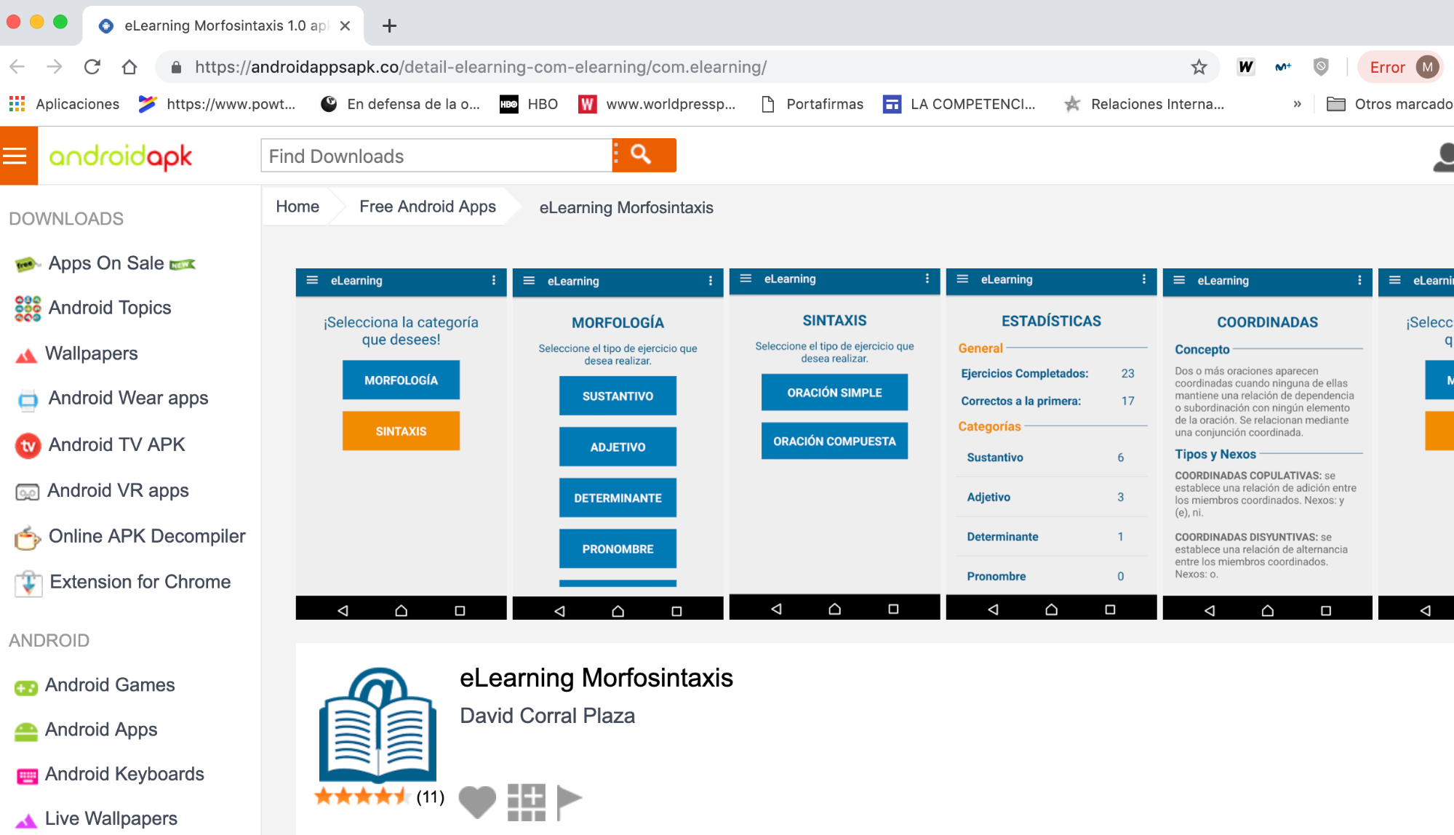Click the grid add-to-collection icon
The width and height of the screenshot is (1454, 835).
pyautogui.click(x=527, y=802)
